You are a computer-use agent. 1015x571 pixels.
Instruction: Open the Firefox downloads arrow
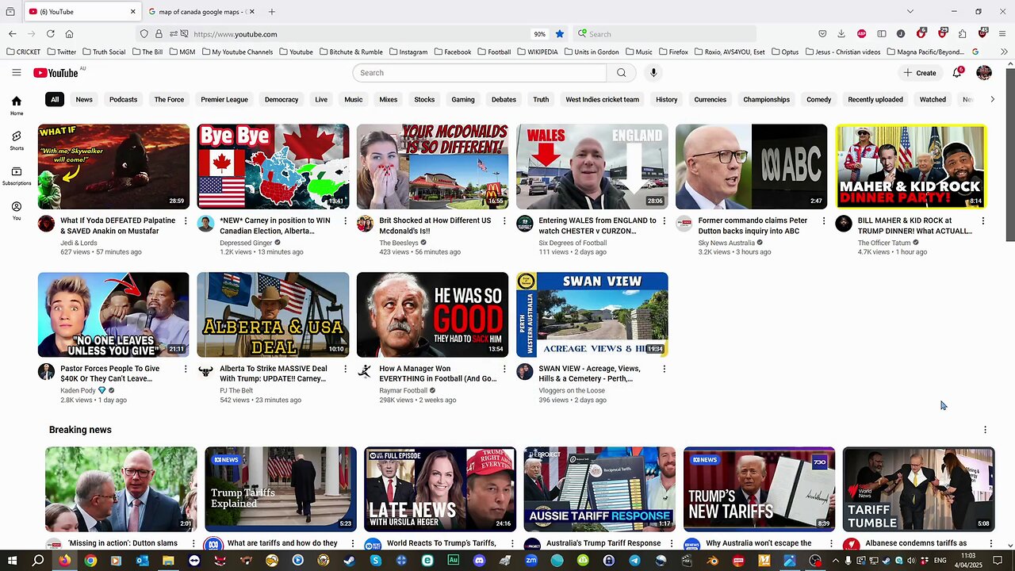pyautogui.click(x=841, y=34)
